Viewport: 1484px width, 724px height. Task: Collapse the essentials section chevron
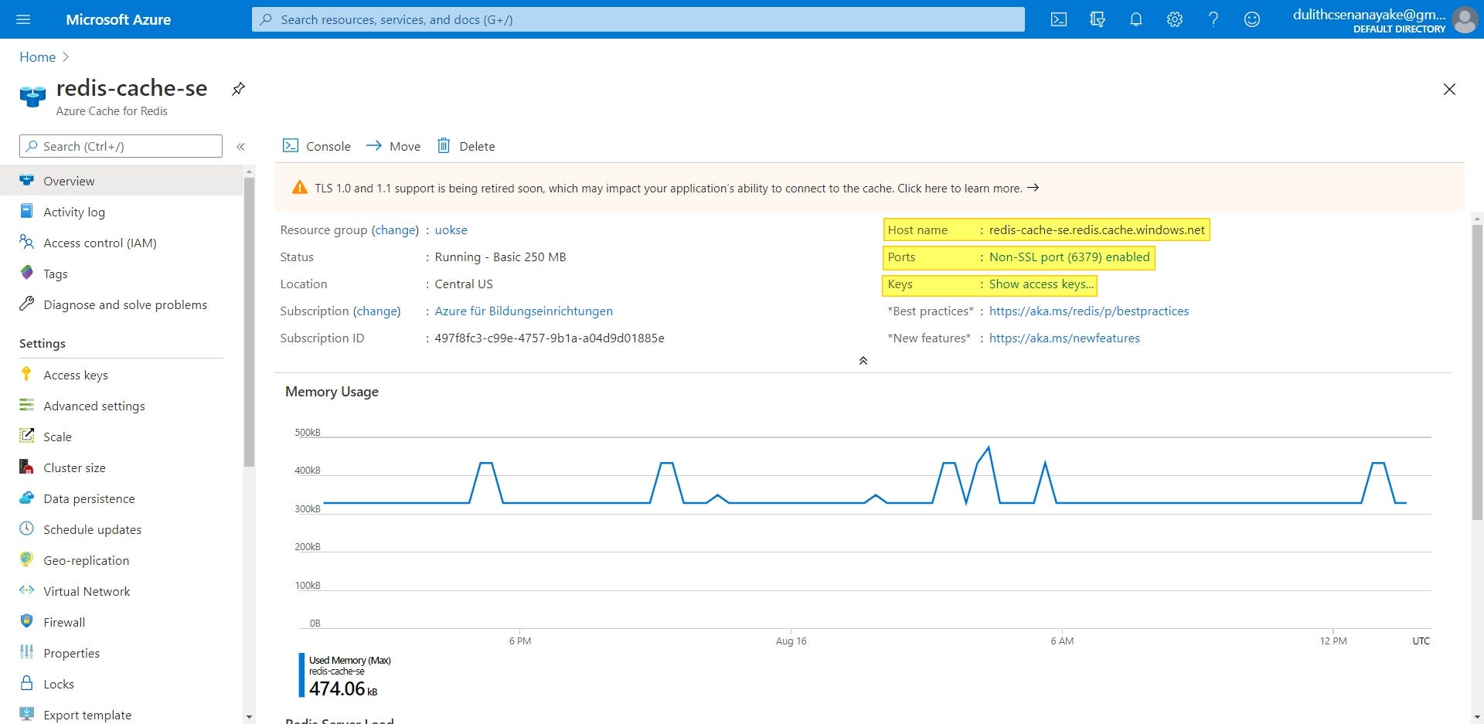[863, 361]
